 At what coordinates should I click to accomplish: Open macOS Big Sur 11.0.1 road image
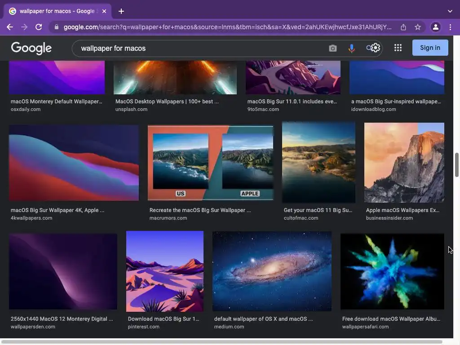click(x=293, y=77)
